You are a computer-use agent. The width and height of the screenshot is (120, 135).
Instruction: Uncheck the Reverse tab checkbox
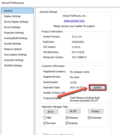pos(45,123)
